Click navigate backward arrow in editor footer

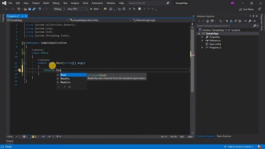click(43, 137)
